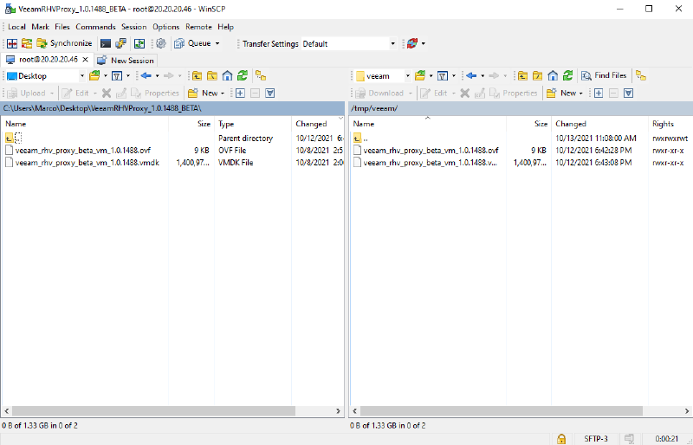Toggle local directory tree icon
The height and width of the screenshot is (445, 693).
(261, 76)
